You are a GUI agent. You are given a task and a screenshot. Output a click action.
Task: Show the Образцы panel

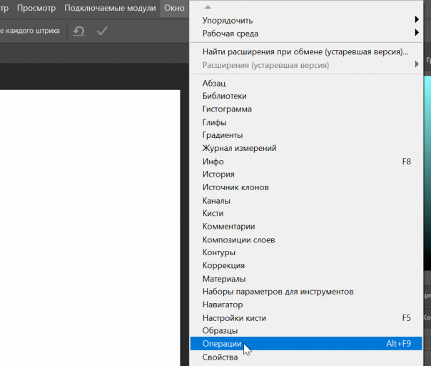(306, 330)
